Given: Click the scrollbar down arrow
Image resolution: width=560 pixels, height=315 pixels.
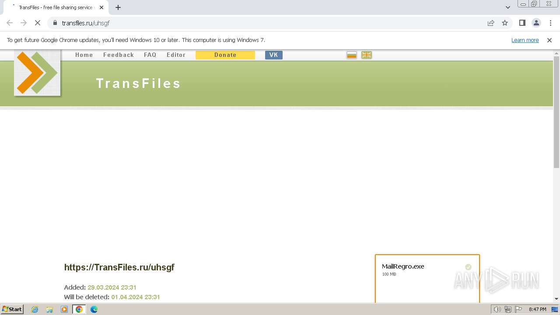Looking at the screenshot, I should click(x=556, y=299).
